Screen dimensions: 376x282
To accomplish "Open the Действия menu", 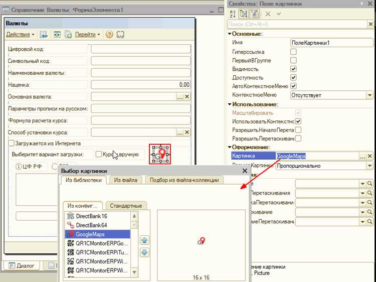I will tap(20, 34).
